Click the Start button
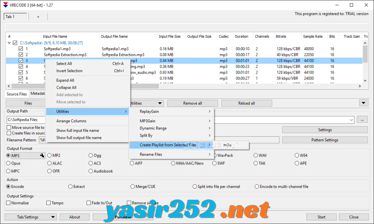Image resolution: width=374 pixels, height=224 pixels. click(x=322, y=217)
